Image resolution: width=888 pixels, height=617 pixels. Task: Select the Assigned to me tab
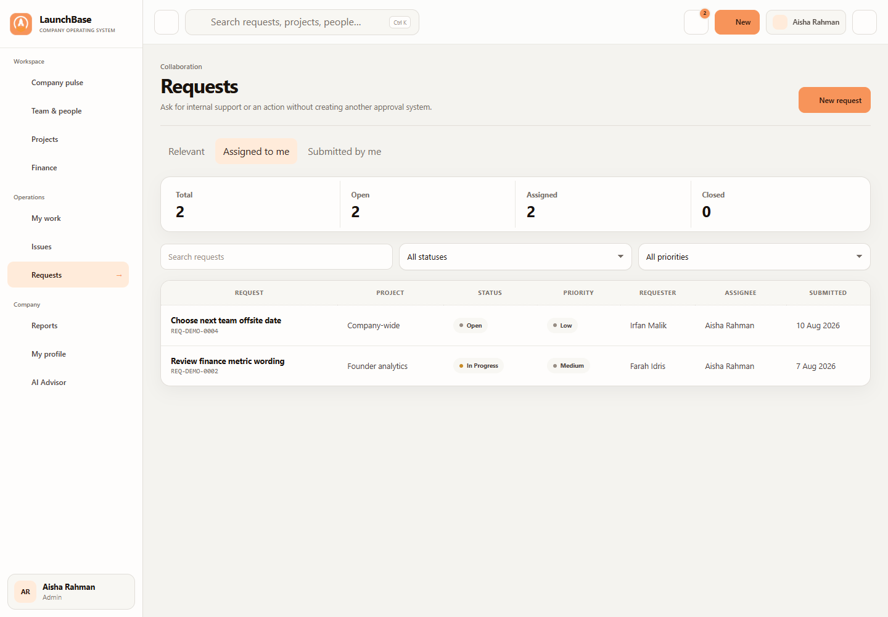click(256, 152)
